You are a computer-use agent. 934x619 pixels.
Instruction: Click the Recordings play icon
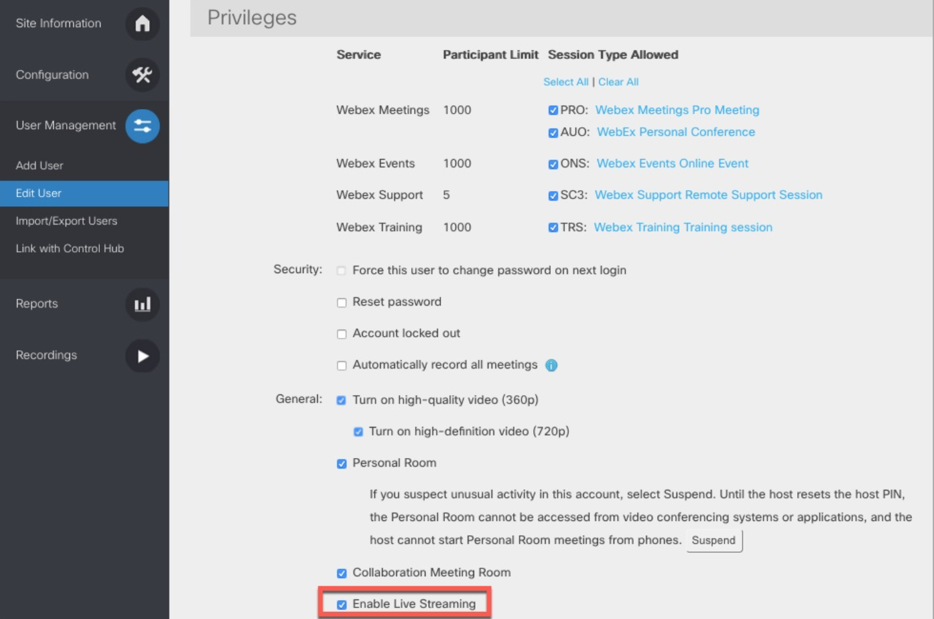pyautogui.click(x=142, y=356)
